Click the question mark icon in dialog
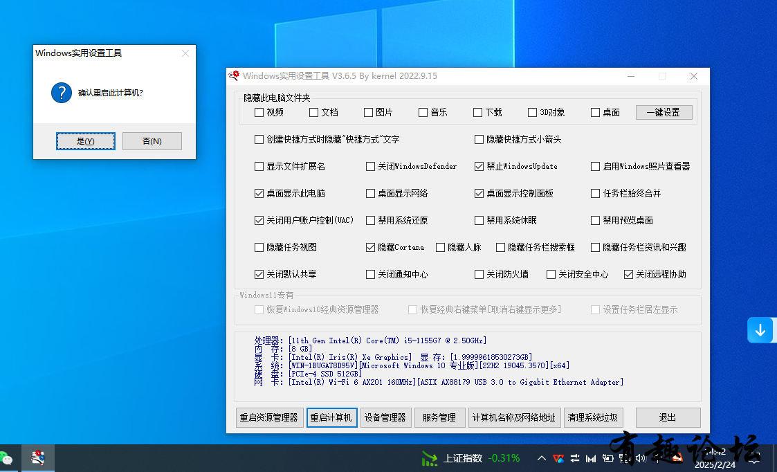This screenshot has width=777, height=472. (62, 93)
